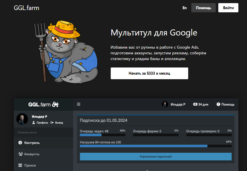Screen dimensions: 247x171
Task: Click the sign-out arrow icon
Action: coord(52,123)
